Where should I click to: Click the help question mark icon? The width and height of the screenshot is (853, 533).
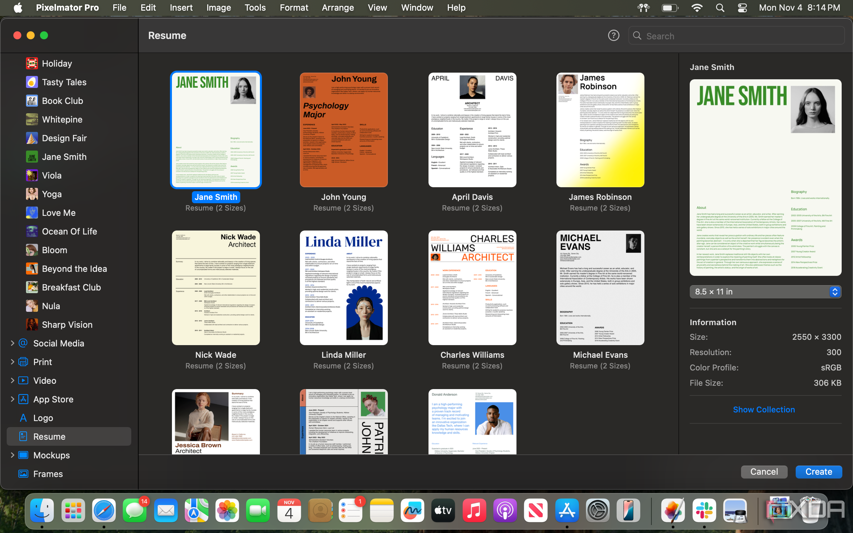point(613,36)
